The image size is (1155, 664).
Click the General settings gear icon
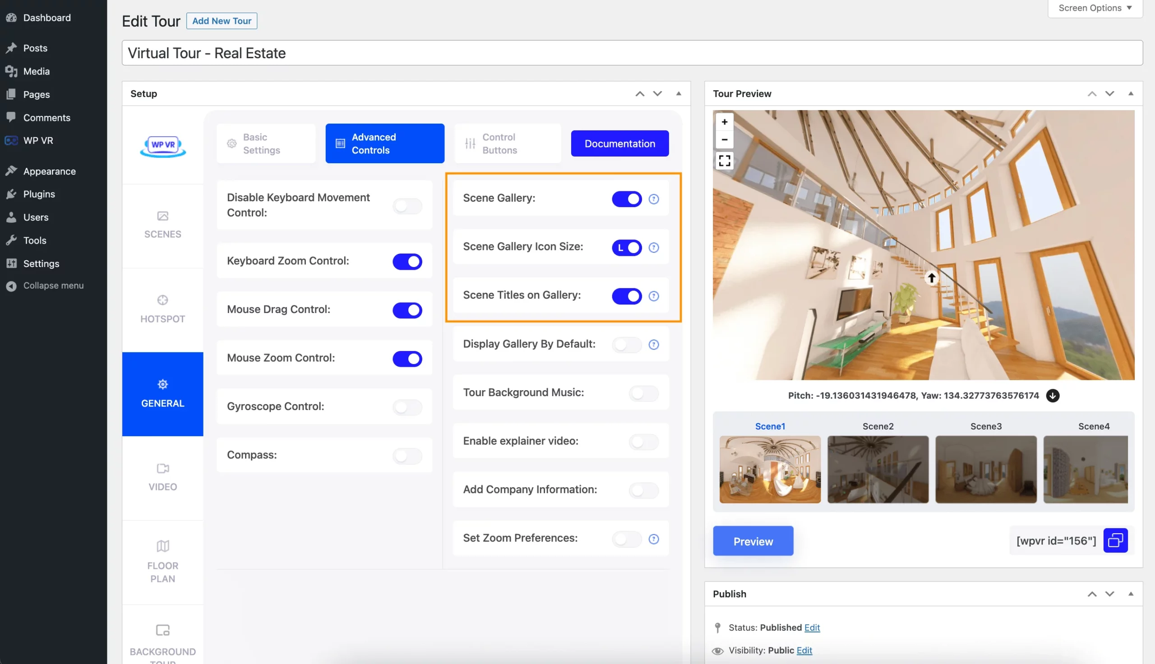point(162,385)
